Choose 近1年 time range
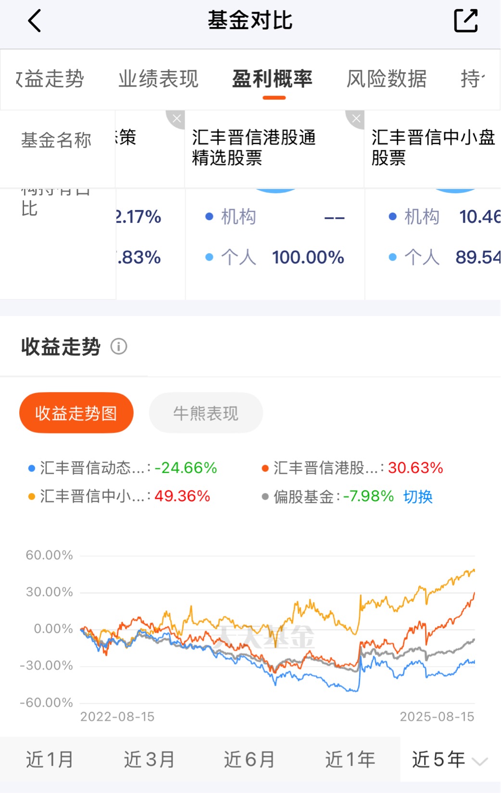 click(x=350, y=759)
